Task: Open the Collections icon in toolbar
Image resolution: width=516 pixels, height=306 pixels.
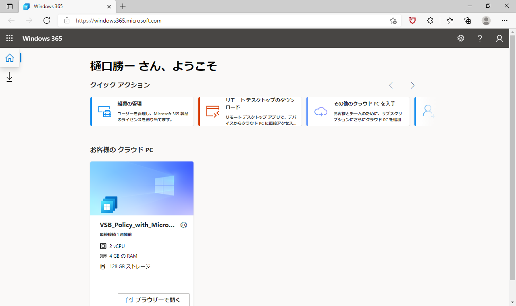Action: click(468, 21)
